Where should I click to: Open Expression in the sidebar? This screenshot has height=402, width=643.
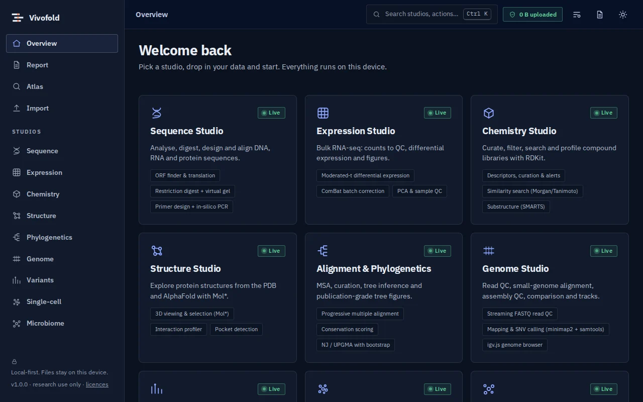tap(62, 172)
